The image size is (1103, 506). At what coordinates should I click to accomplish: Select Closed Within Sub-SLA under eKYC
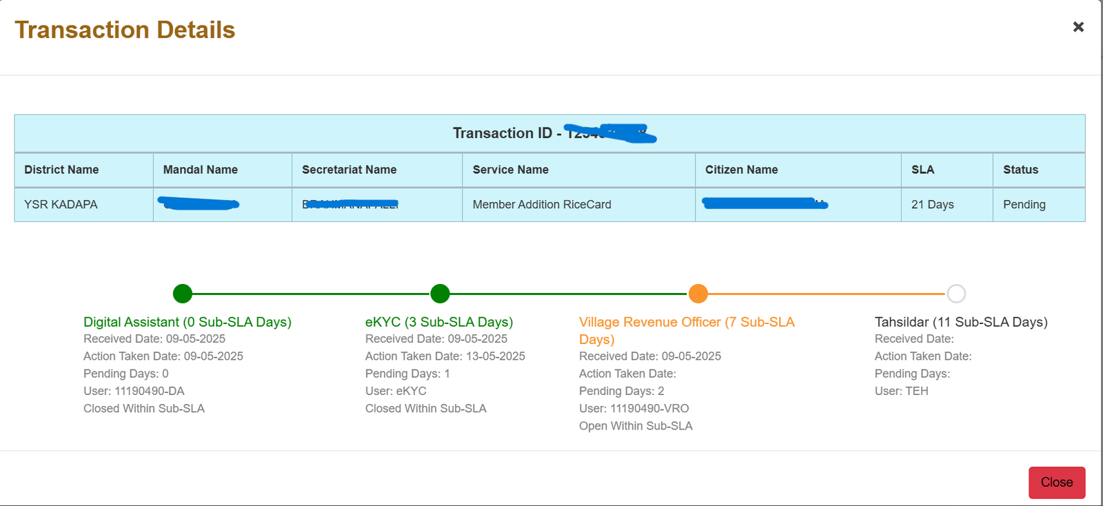[x=426, y=409]
